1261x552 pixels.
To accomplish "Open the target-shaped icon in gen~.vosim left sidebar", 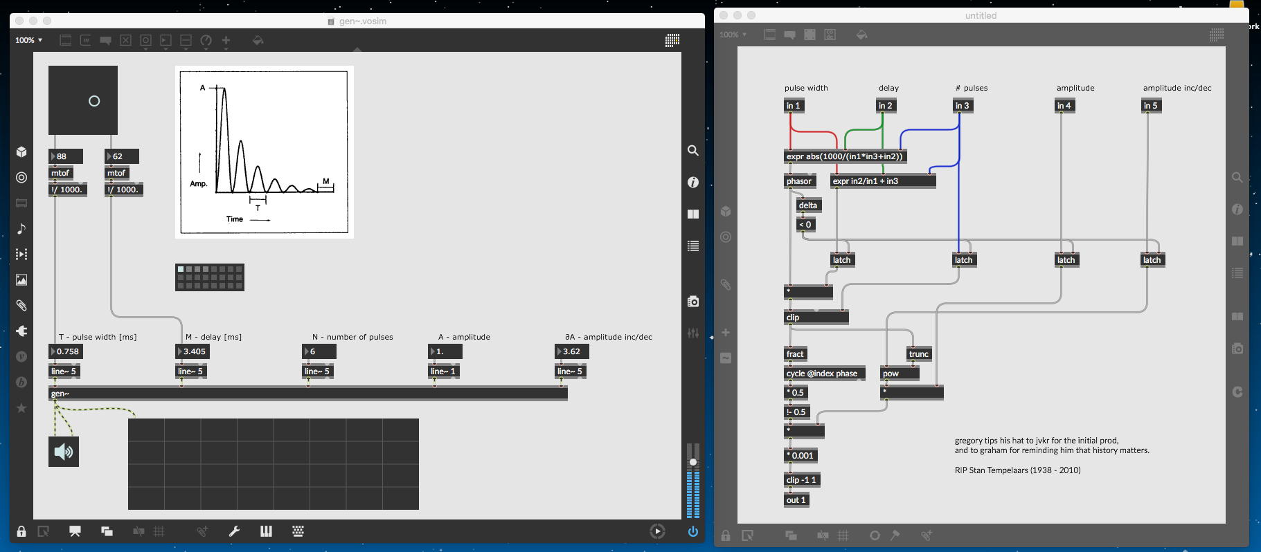I will coord(21,178).
